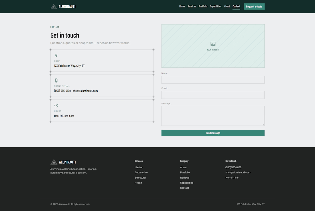Open the Repair footer link
Image resolution: width=315 pixels, height=211 pixels.
point(138,183)
